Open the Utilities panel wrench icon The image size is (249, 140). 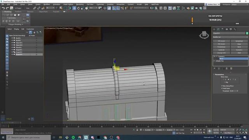(235, 29)
